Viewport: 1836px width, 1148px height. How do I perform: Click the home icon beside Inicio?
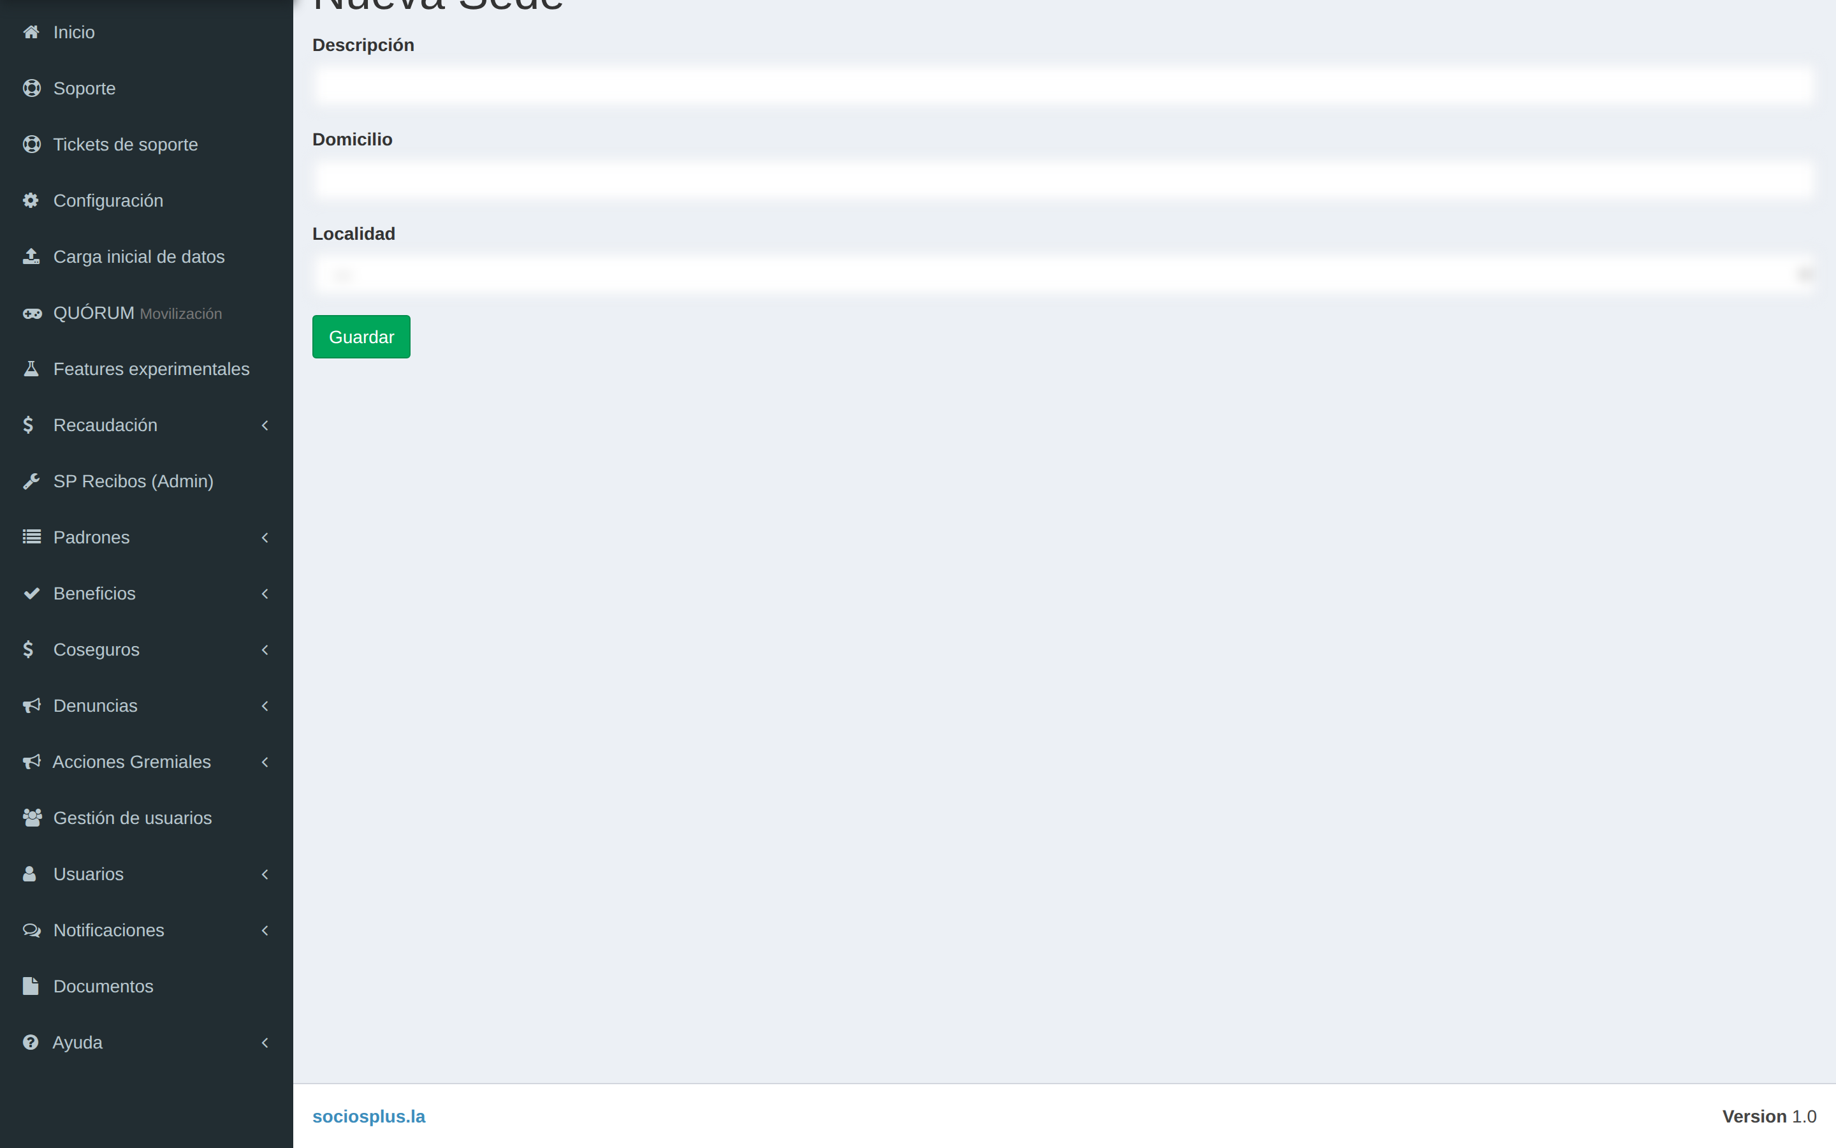[x=31, y=32]
